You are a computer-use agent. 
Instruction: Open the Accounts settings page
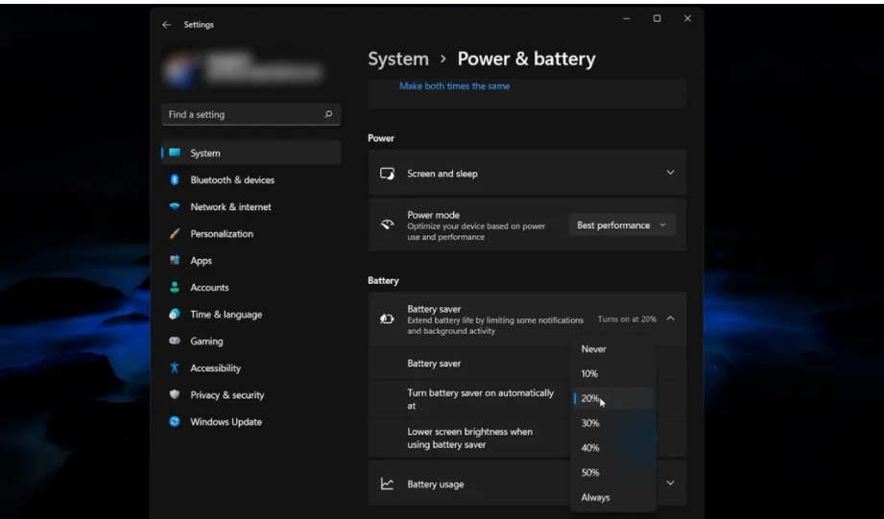point(251,288)
